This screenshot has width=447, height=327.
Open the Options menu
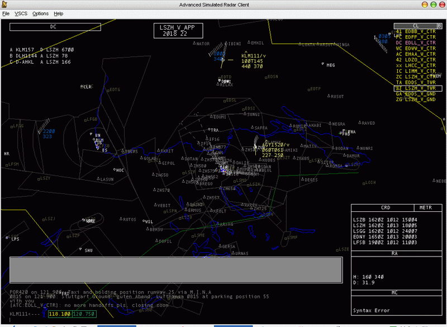coord(40,13)
